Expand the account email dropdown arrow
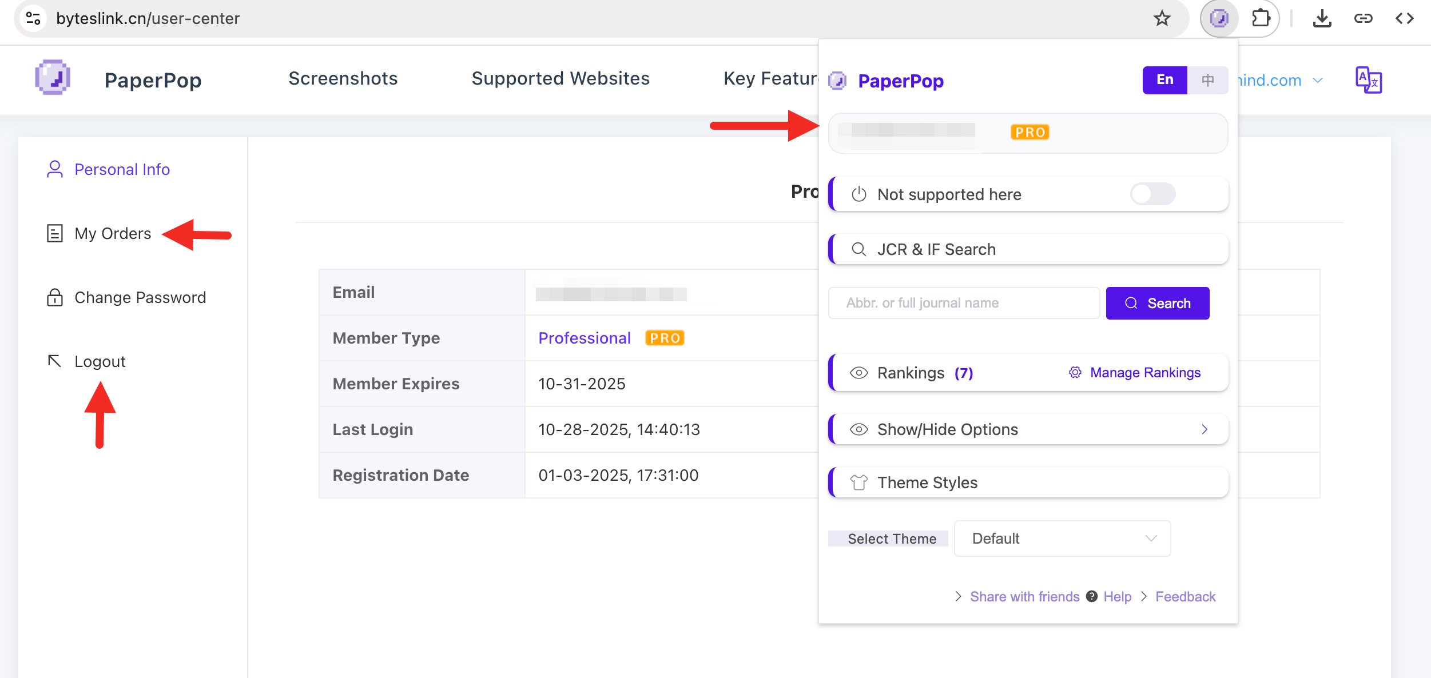The image size is (1431, 678). point(1318,80)
